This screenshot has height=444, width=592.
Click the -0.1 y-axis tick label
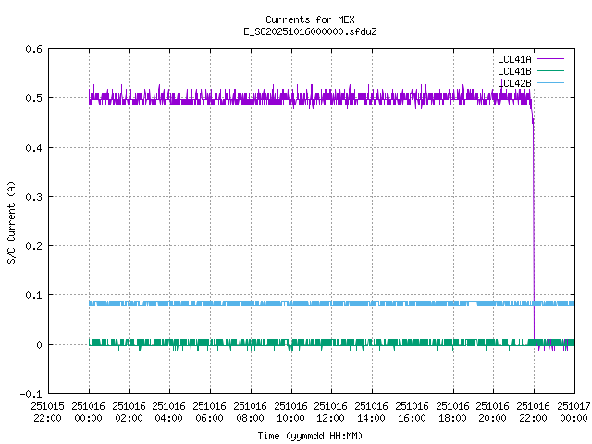pos(29,394)
